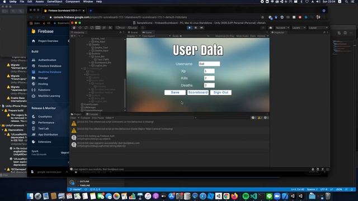Image resolution: width=358 pixels, height=201 pixels.
Task: Select the Rotate tool in Unity toolbar
Action: click(x=86, y=27)
